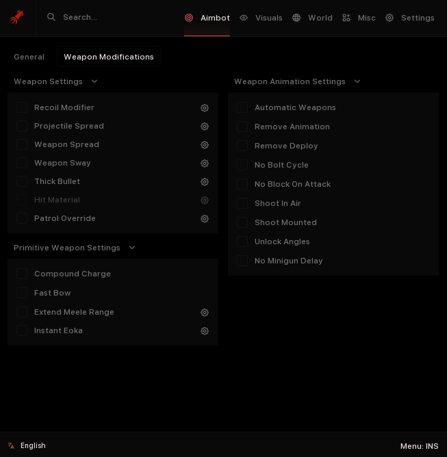Click the Search input field
Screen dimensions: 447x457
(x=110, y=17)
